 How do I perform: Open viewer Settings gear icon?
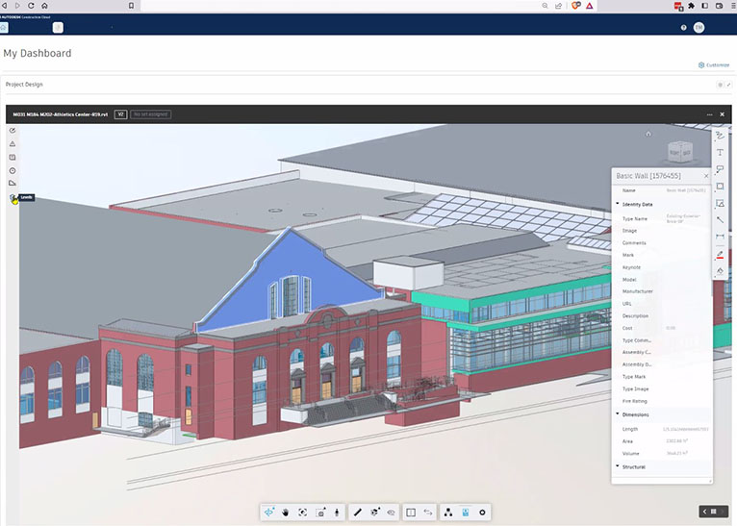click(483, 513)
